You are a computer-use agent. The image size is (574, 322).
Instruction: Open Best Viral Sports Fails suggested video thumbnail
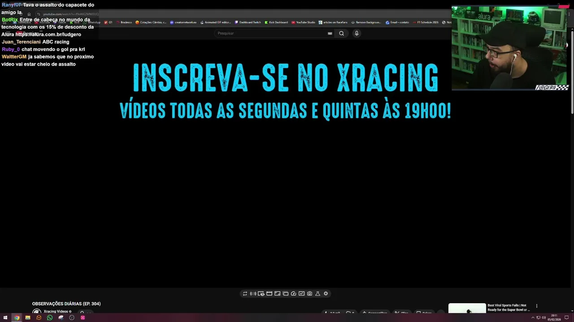point(467,309)
